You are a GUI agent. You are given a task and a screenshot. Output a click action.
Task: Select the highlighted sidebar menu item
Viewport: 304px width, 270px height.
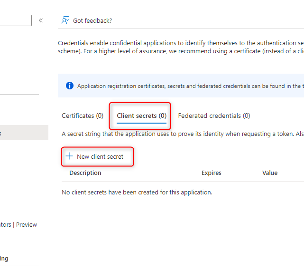(24, 133)
